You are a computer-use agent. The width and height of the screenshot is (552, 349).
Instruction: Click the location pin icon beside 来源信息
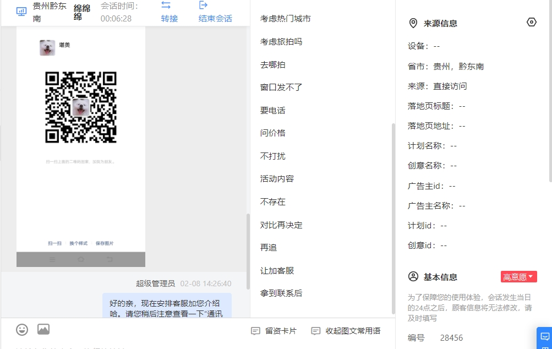click(413, 23)
